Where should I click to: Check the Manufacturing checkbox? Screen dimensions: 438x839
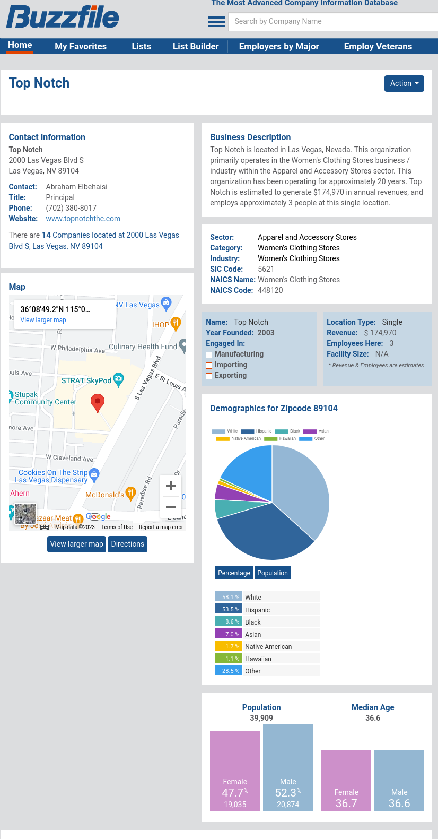click(x=209, y=354)
